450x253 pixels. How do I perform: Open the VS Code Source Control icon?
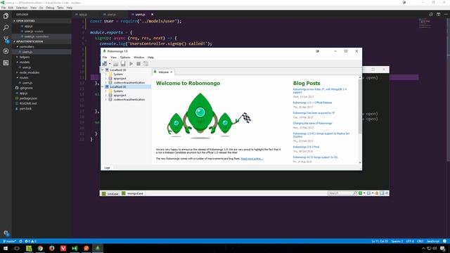6,39
